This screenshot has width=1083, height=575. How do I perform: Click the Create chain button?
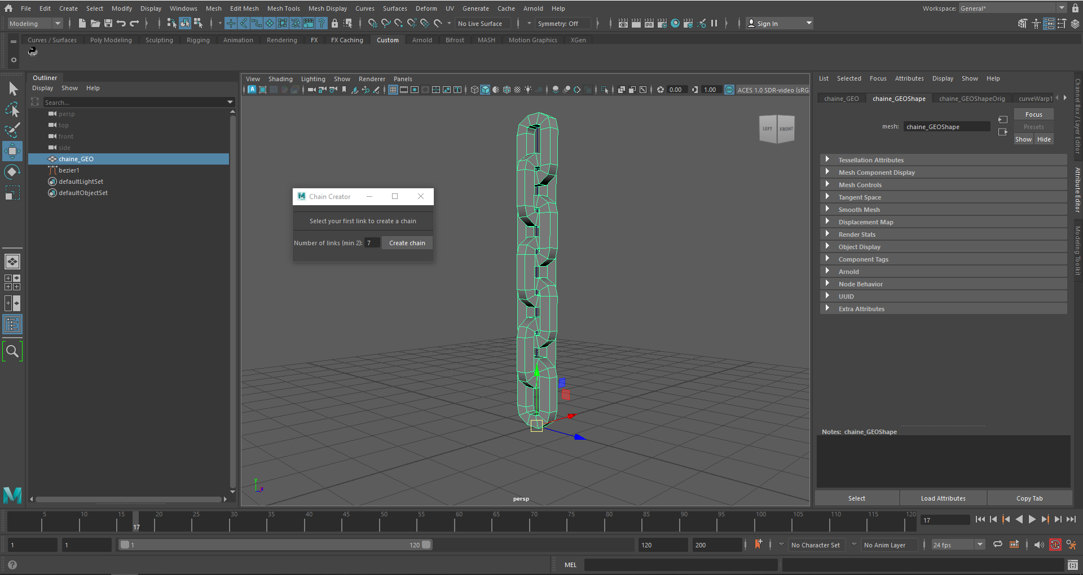tap(407, 243)
